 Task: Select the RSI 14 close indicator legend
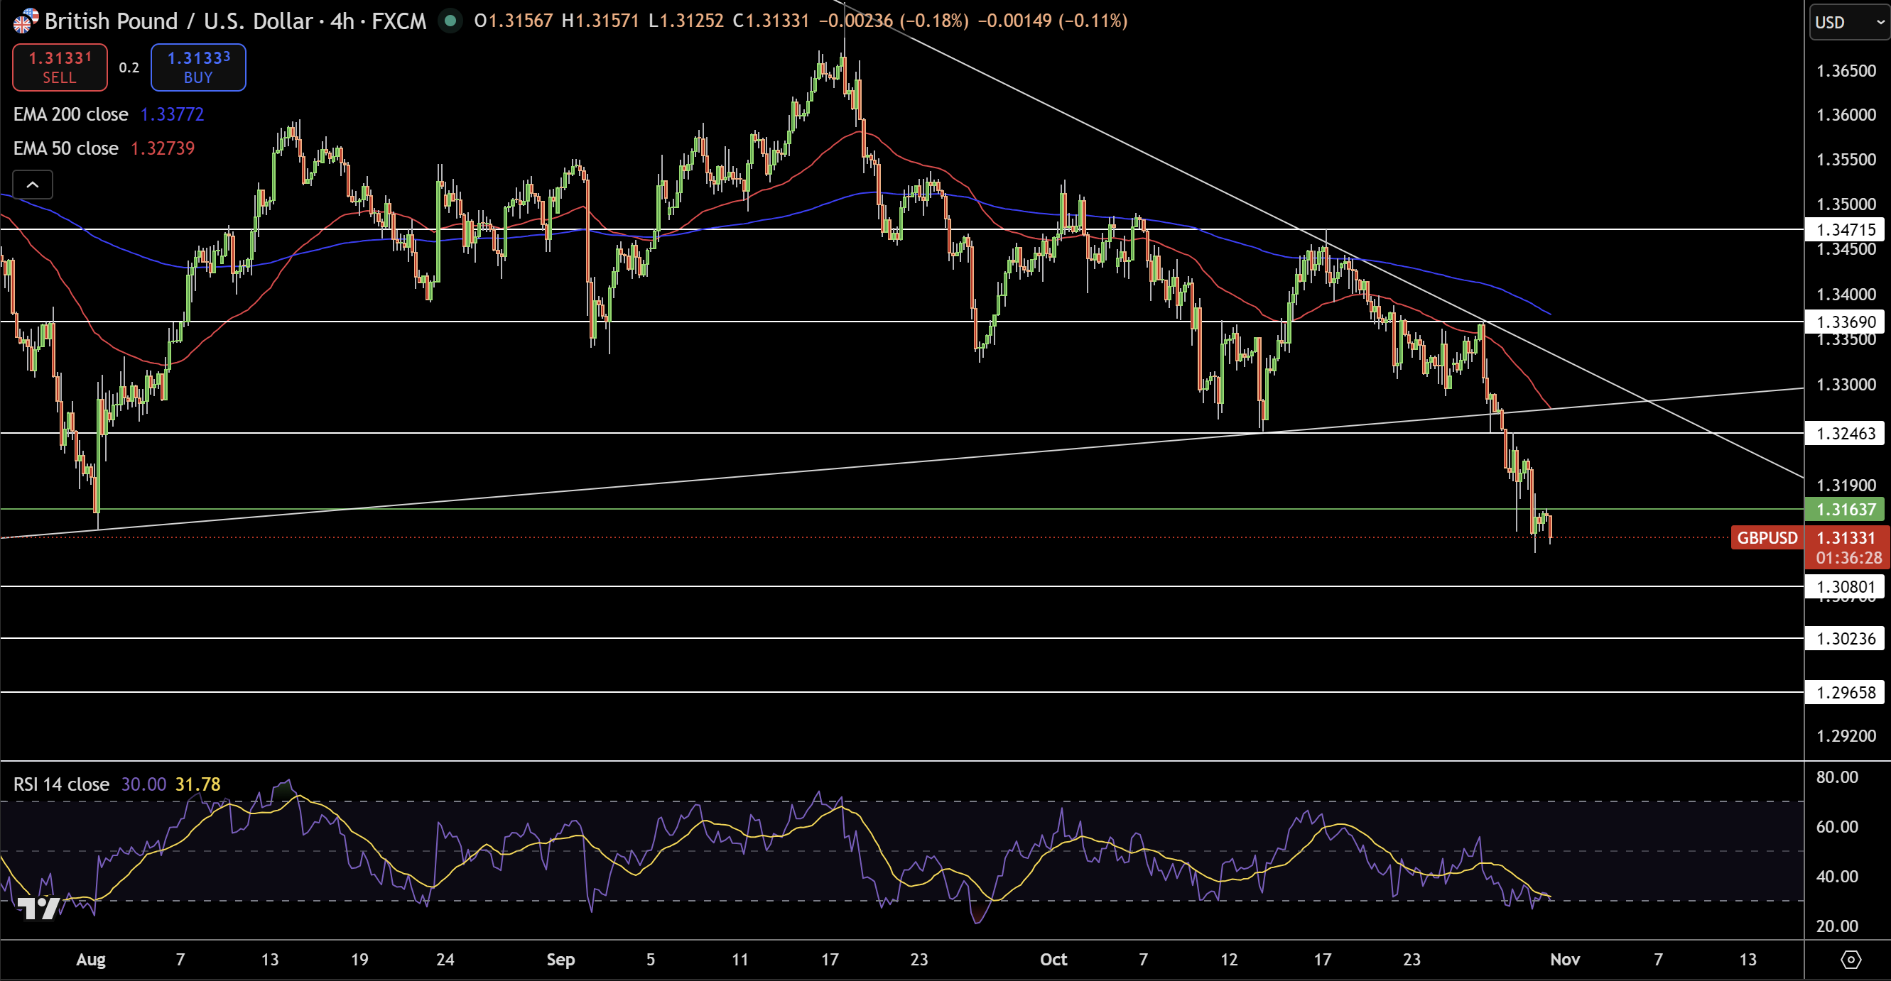point(60,784)
